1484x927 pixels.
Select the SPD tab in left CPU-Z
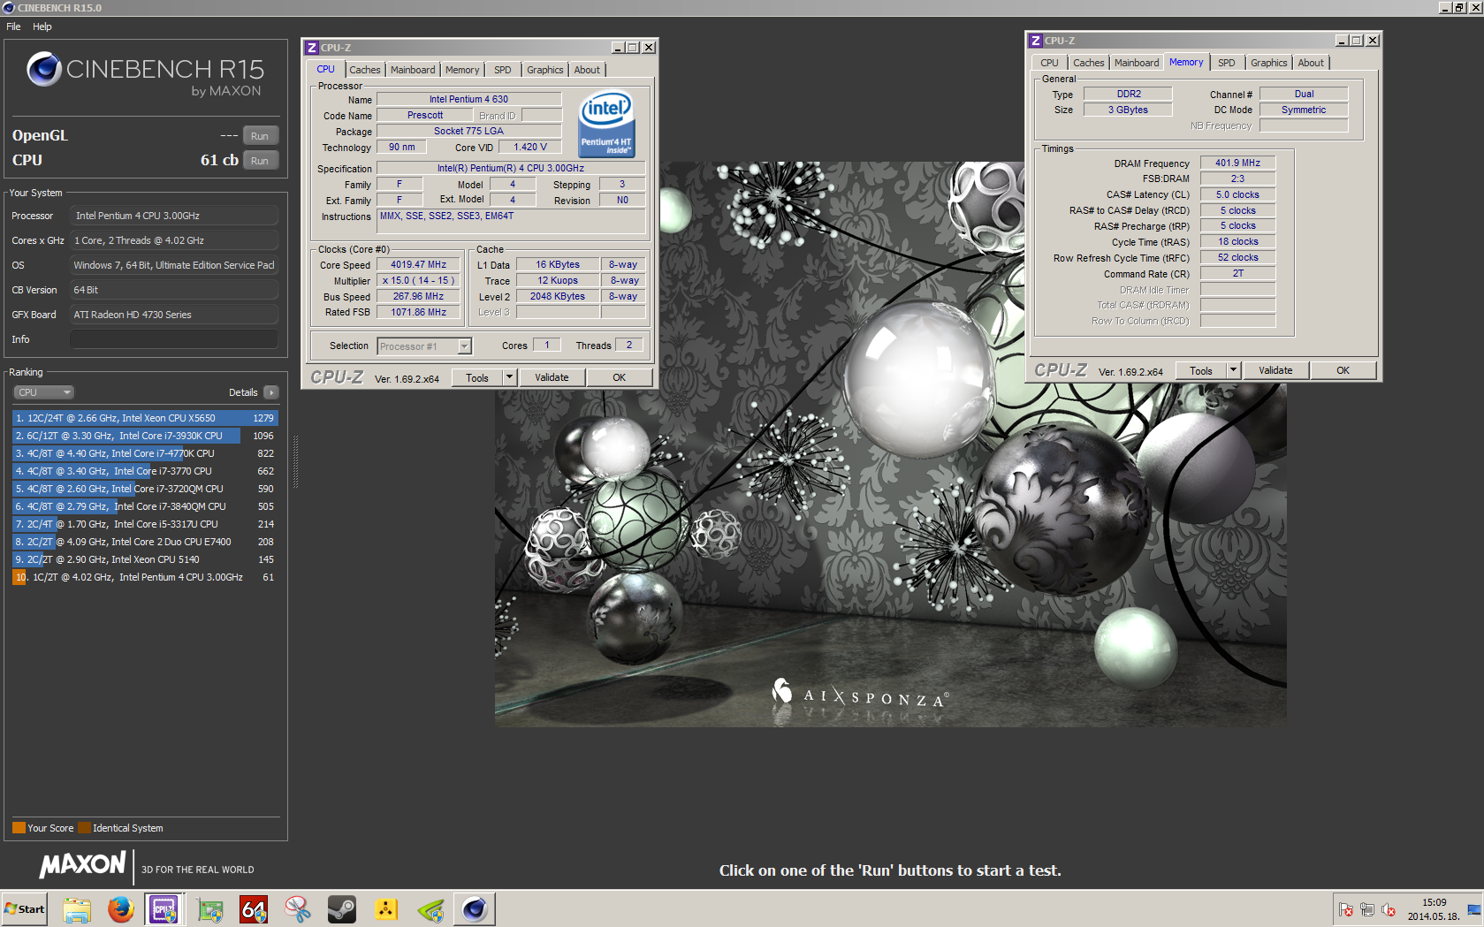tap(503, 70)
